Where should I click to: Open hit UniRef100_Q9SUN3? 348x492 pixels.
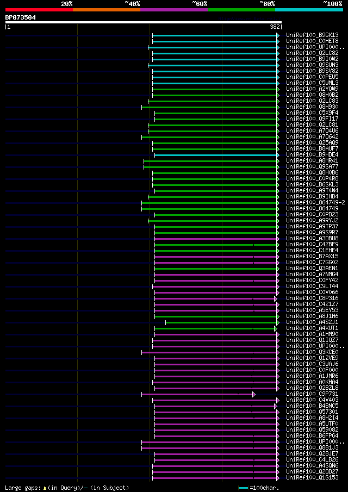[312, 65]
